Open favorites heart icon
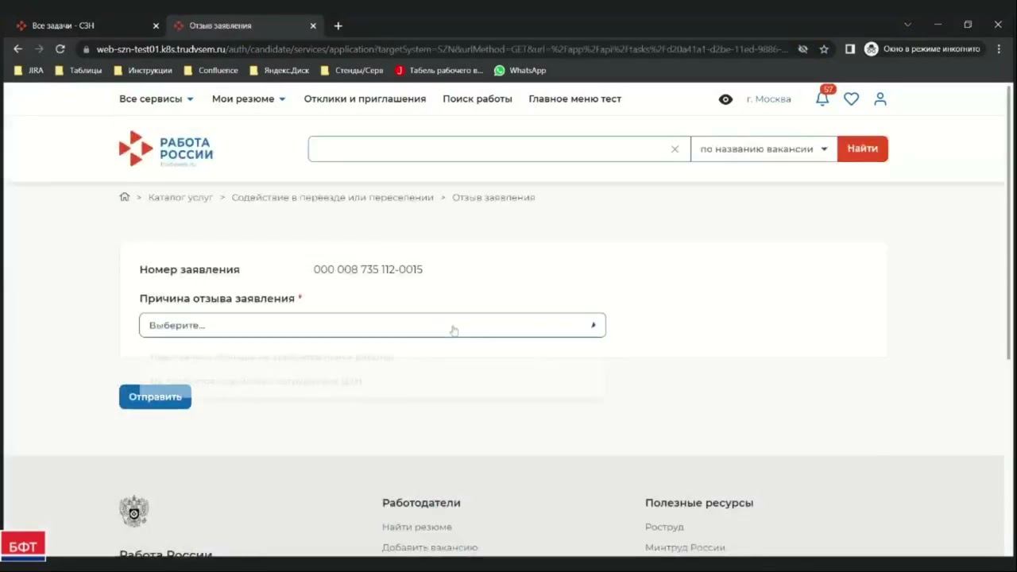The height and width of the screenshot is (572, 1017). pyautogui.click(x=851, y=99)
